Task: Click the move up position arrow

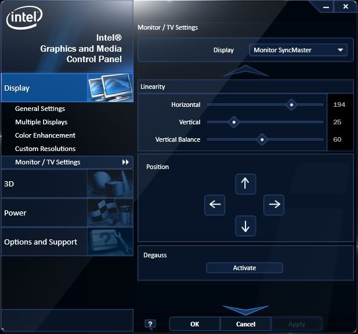Action: [245, 184]
